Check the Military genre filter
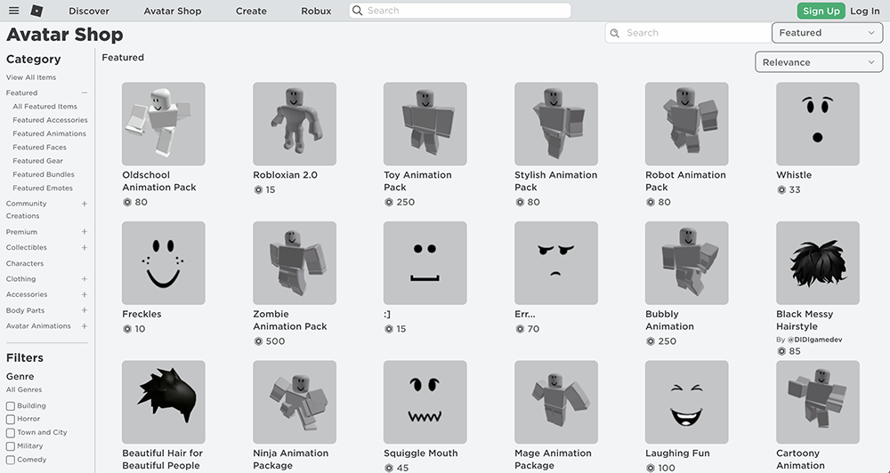Image resolution: width=890 pixels, height=473 pixels. click(x=10, y=447)
